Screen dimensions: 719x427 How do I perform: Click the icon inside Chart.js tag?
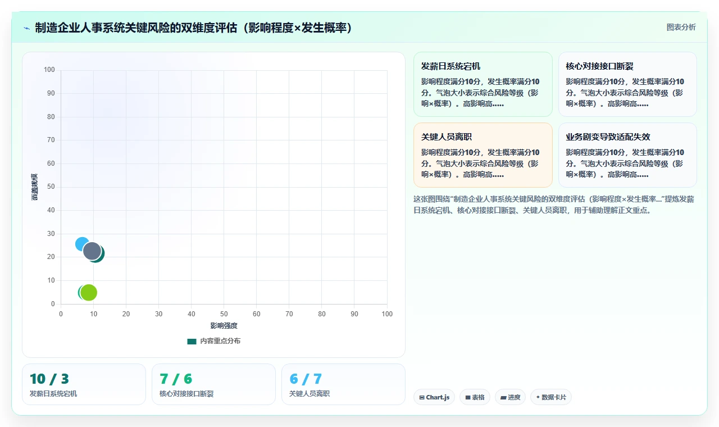click(x=422, y=397)
